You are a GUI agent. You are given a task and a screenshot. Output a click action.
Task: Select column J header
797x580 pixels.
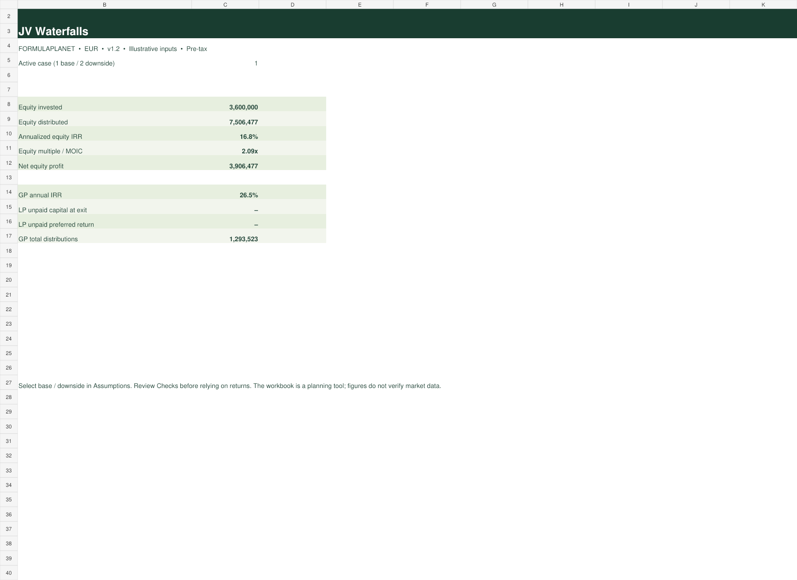(x=696, y=4)
